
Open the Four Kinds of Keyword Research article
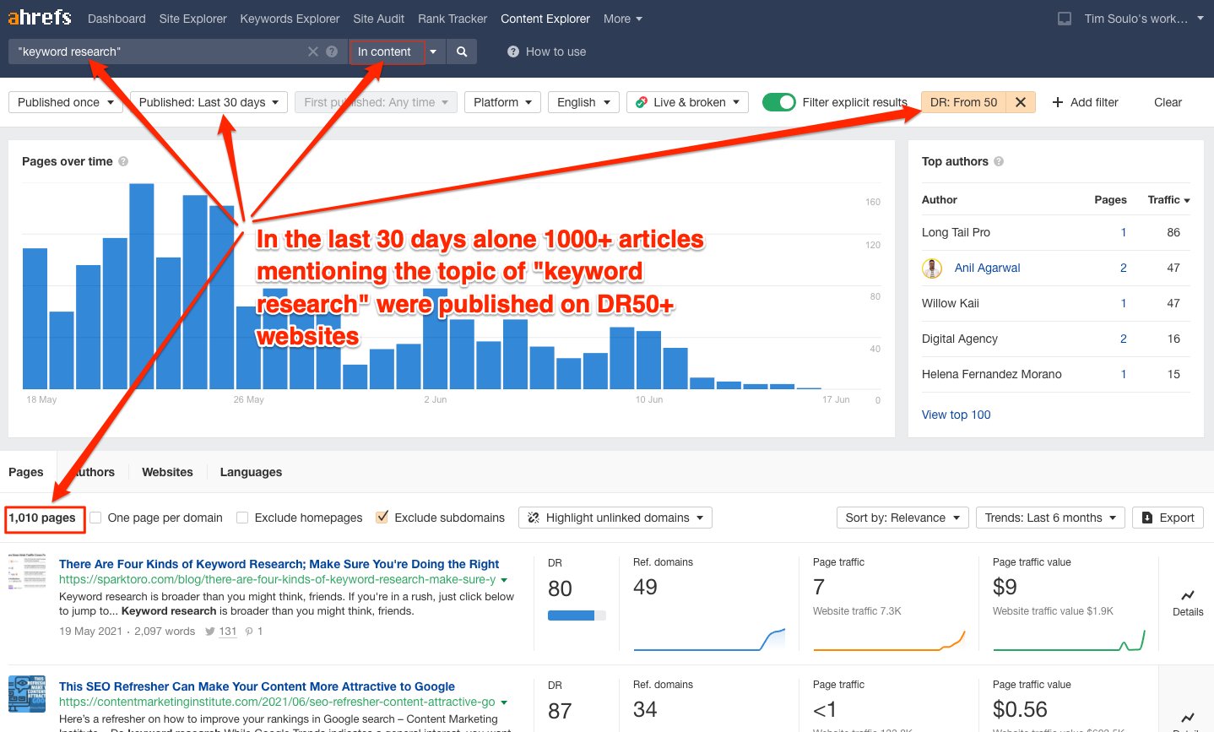pos(279,564)
